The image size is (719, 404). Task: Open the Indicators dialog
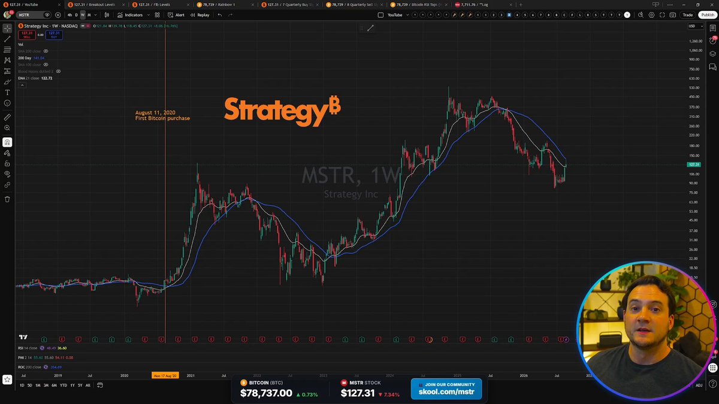point(130,15)
